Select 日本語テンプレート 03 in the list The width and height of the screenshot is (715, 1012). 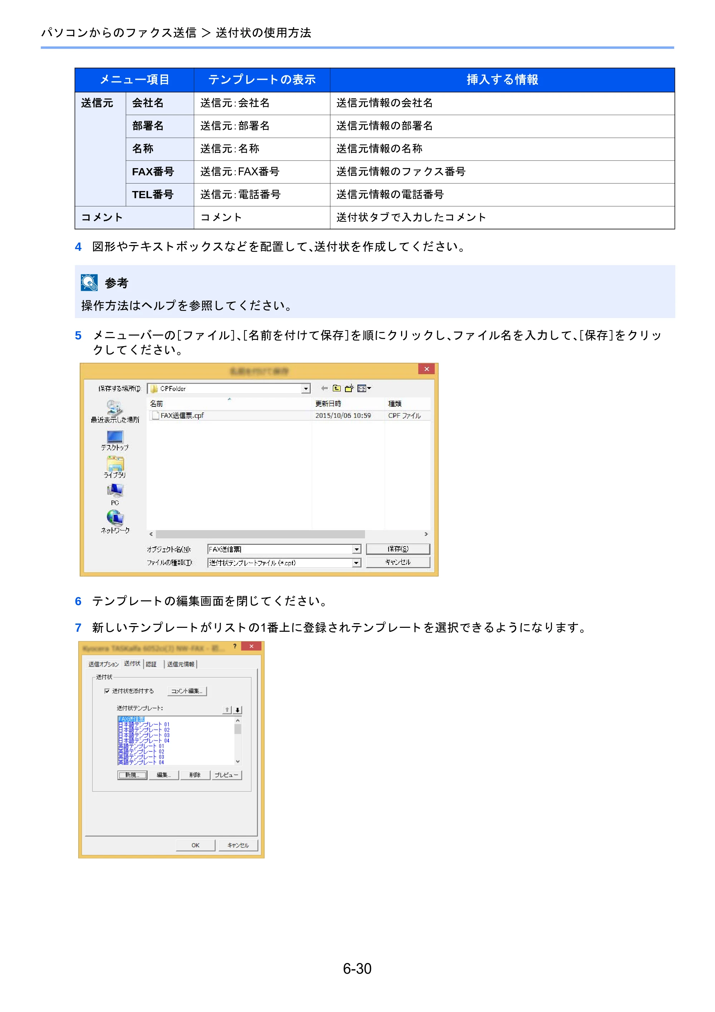pyautogui.click(x=144, y=735)
